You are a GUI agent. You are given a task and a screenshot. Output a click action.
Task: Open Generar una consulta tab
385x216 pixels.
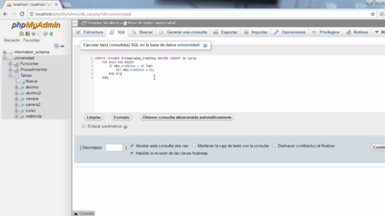183,32
